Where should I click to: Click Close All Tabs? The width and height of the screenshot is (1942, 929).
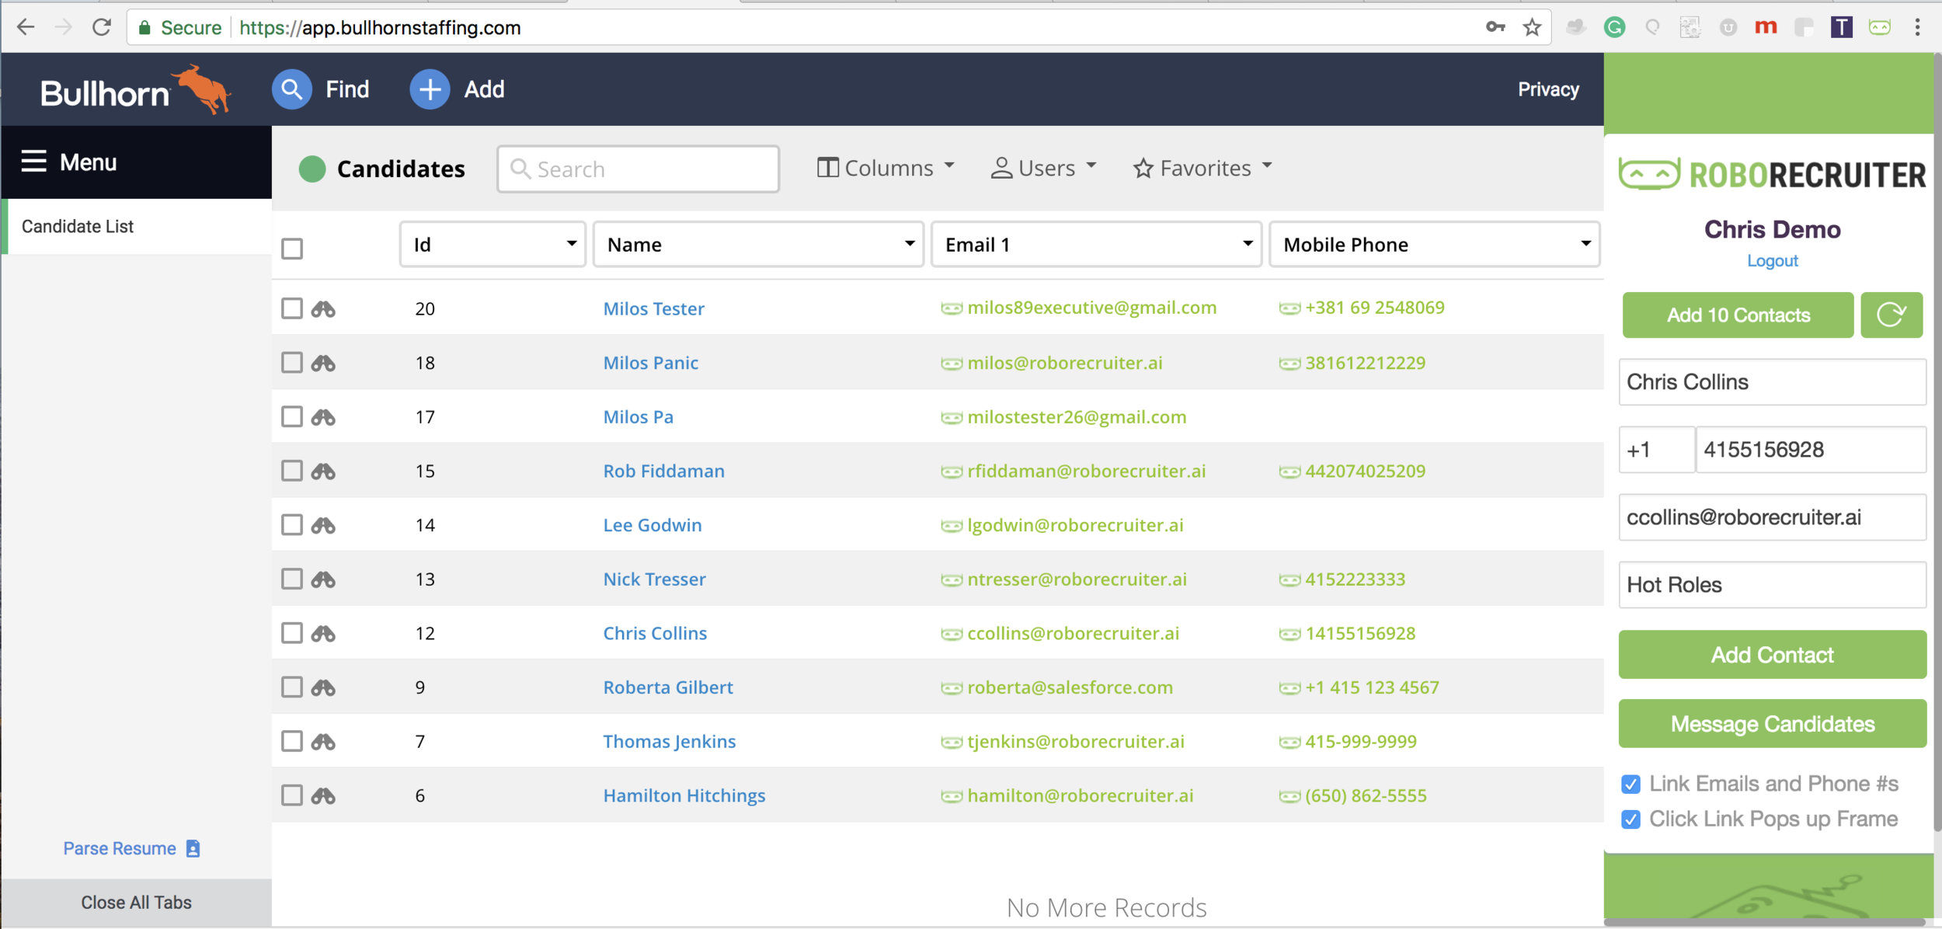136,902
